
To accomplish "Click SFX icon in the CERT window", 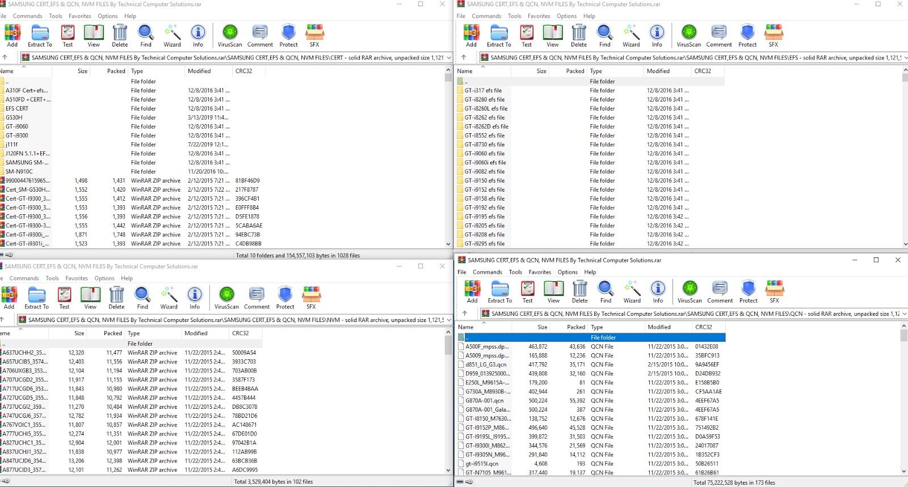I will coord(314,35).
